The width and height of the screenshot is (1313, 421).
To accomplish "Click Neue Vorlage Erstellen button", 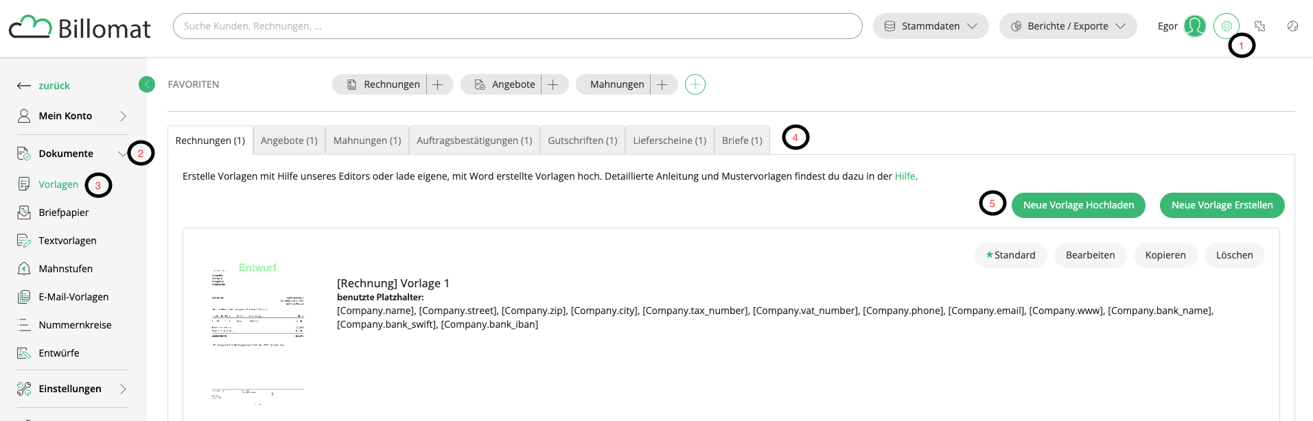I will pos(1222,205).
